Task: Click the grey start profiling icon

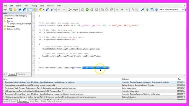Action: click(x=117, y=10)
